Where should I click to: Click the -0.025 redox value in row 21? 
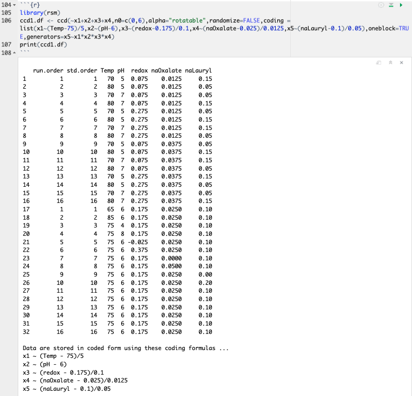(x=138, y=242)
